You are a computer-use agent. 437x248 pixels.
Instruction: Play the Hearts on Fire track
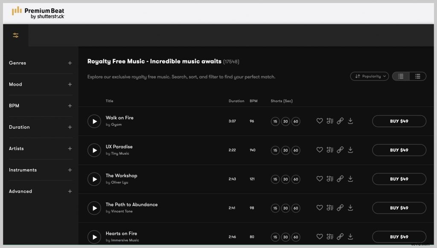pos(94,237)
